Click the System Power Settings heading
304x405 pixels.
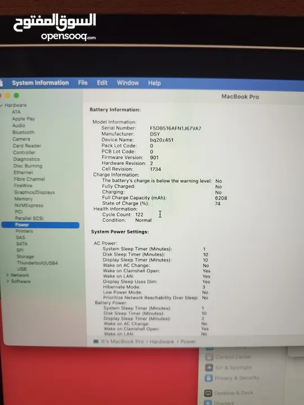tap(120, 232)
